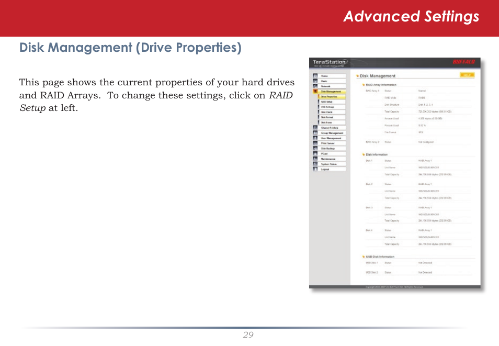Click the Percent Used row label
The image size is (499, 346).
tap(391, 125)
